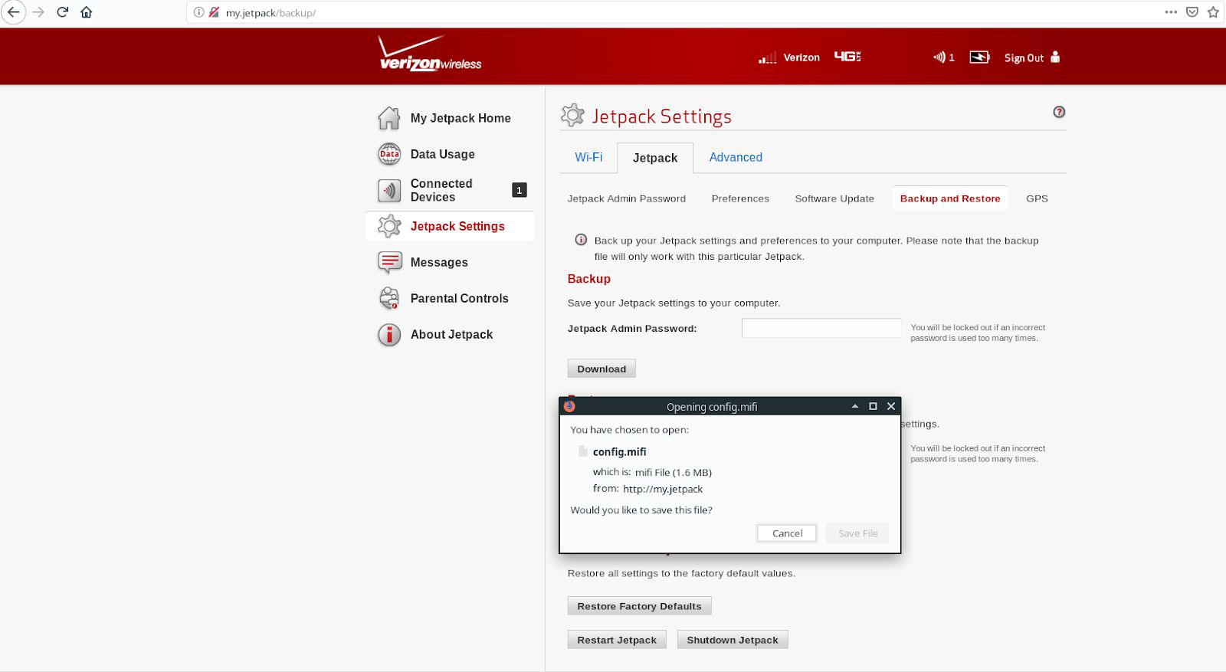Click info icon beside backup notice
This screenshot has width=1226, height=672.
[x=581, y=240]
